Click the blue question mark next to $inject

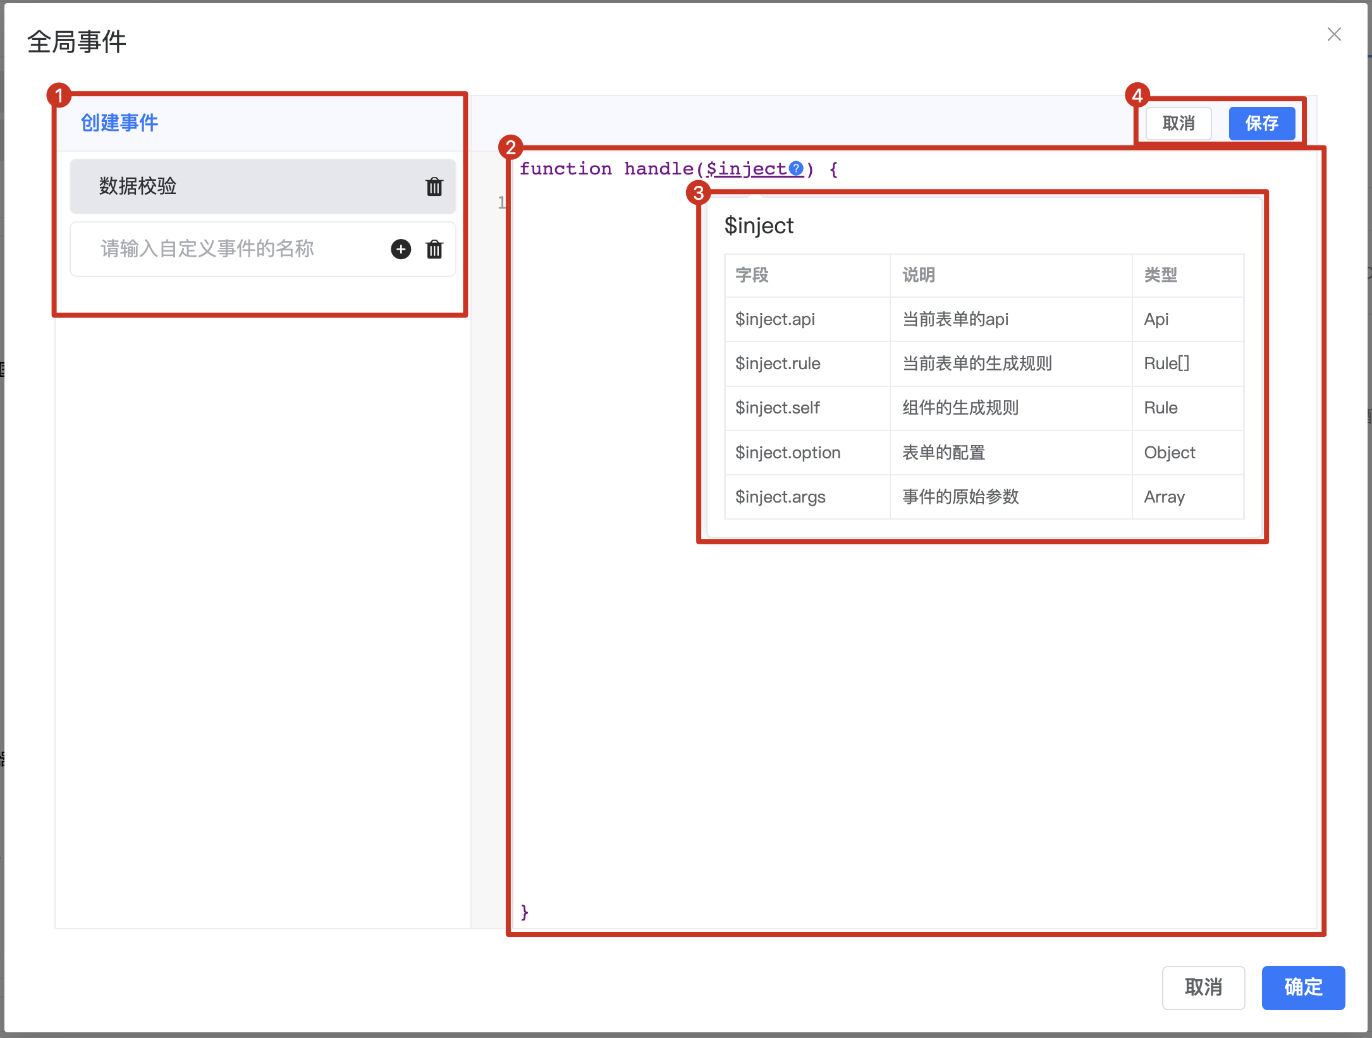(796, 169)
